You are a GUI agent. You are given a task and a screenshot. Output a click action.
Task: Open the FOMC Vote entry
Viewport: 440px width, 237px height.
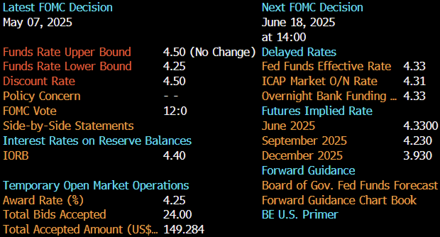30,111
